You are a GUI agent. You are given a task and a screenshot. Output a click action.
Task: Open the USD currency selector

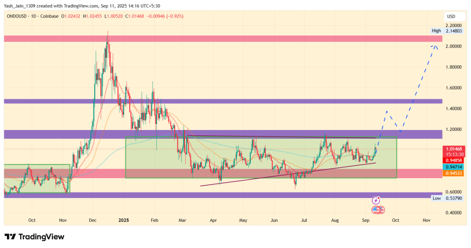[451, 17]
